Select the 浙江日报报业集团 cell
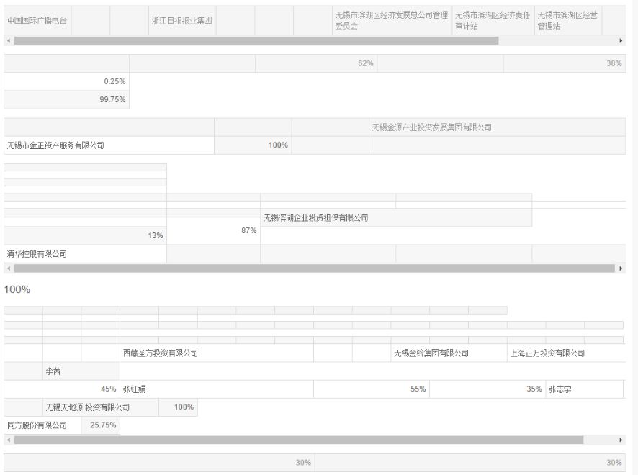Screen dimensions: 638x475 pyautogui.click(x=182, y=20)
